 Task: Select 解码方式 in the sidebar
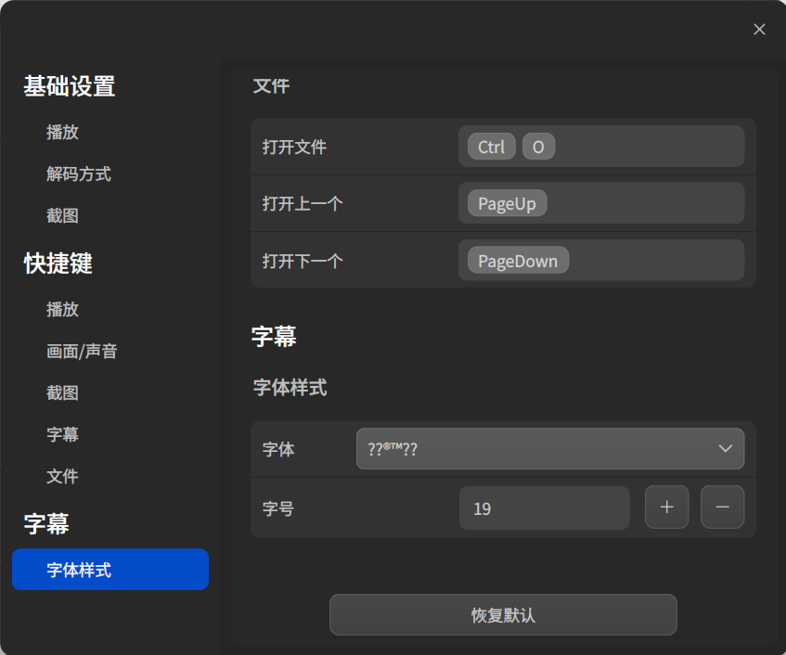(x=79, y=173)
